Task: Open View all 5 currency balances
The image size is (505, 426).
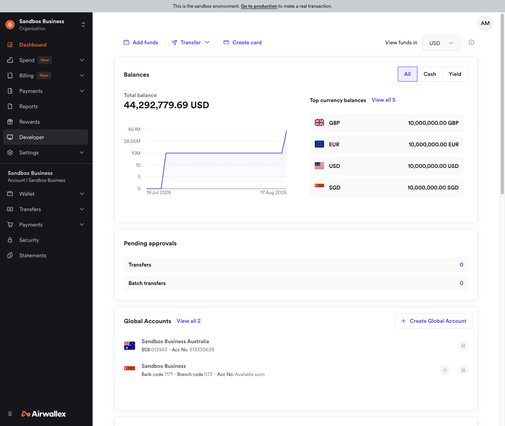Action: click(x=383, y=100)
